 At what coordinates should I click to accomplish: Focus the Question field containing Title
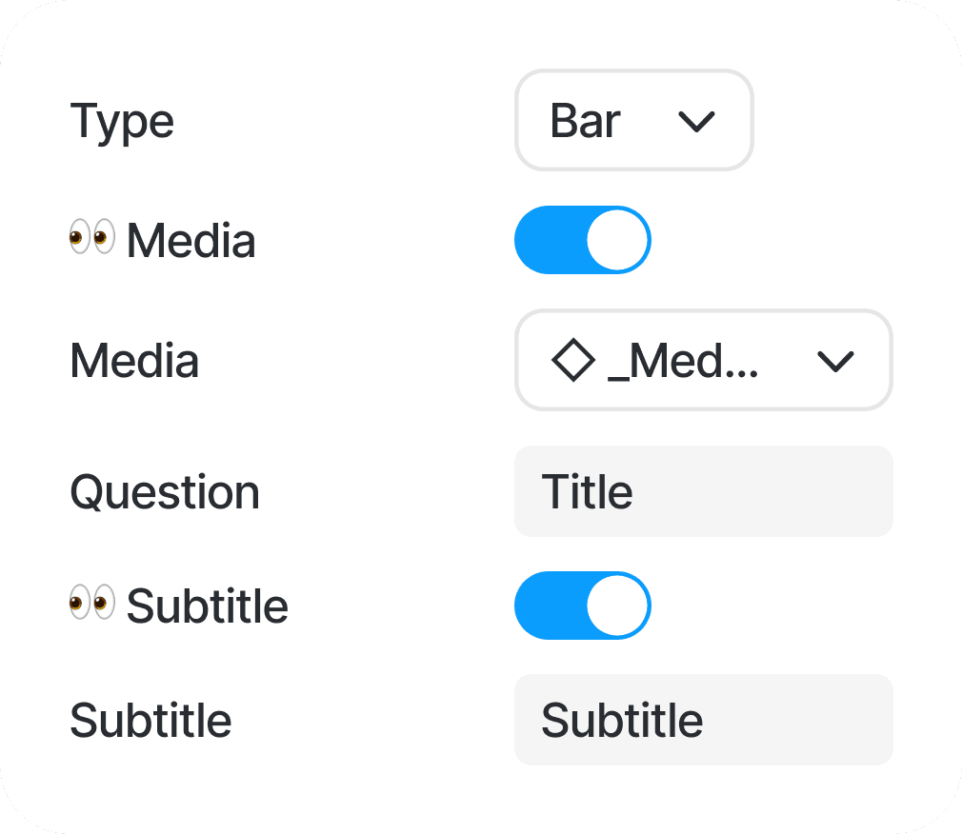(x=703, y=491)
